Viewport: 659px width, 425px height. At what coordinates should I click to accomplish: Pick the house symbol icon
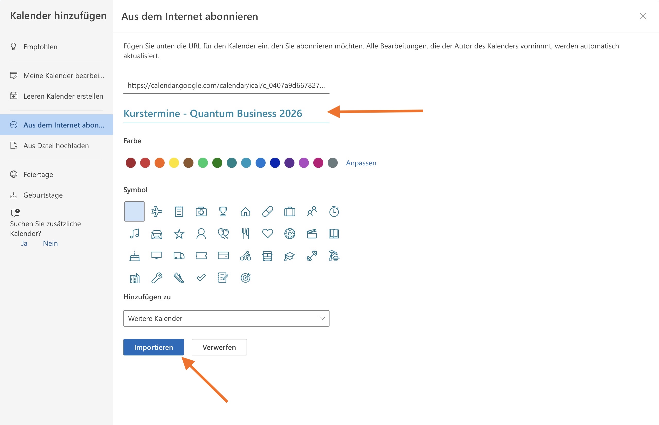click(245, 212)
